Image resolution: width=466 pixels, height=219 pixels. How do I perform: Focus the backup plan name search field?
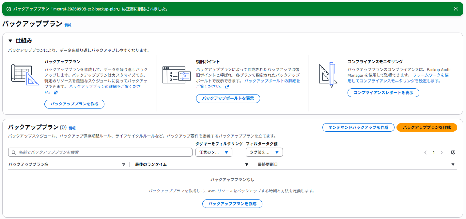point(100,152)
